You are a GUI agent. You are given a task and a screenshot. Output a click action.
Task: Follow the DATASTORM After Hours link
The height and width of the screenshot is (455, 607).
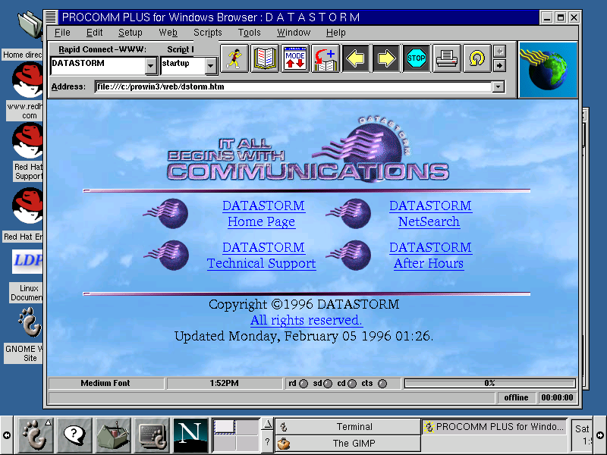tap(430, 256)
